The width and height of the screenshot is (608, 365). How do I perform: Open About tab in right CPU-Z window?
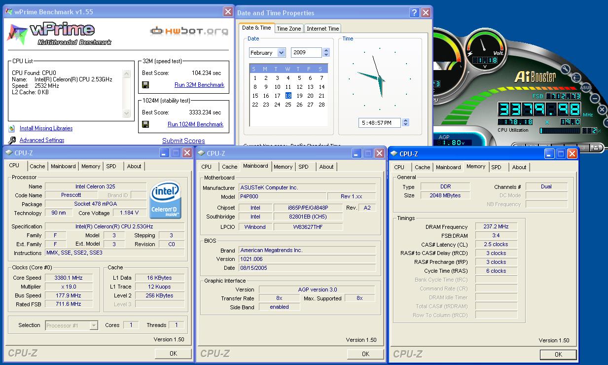tap(519, 167)
